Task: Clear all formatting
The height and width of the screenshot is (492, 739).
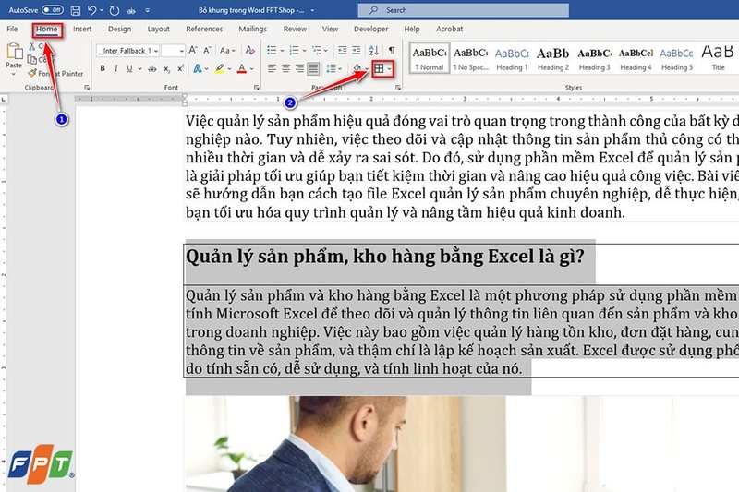Action: click(249, 51)
